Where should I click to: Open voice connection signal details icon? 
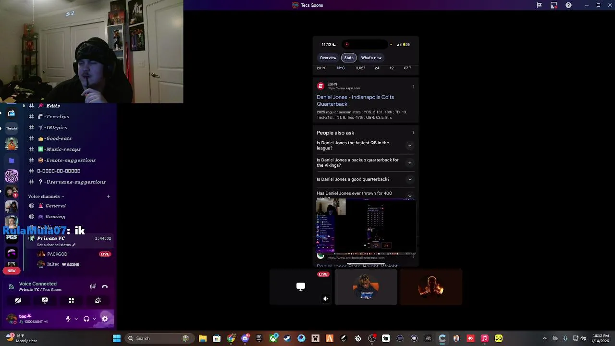click(x=11, y=286)
